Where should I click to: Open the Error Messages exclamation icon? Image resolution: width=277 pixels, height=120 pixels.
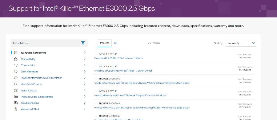[16, 72]
